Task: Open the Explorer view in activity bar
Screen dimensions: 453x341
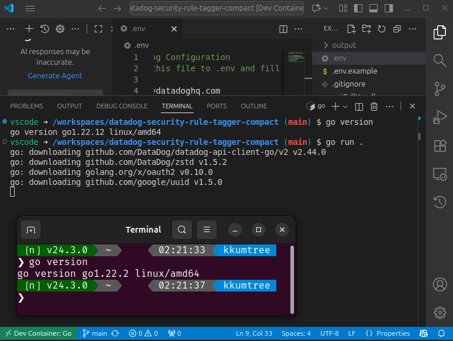Action: tap(439, 32)
